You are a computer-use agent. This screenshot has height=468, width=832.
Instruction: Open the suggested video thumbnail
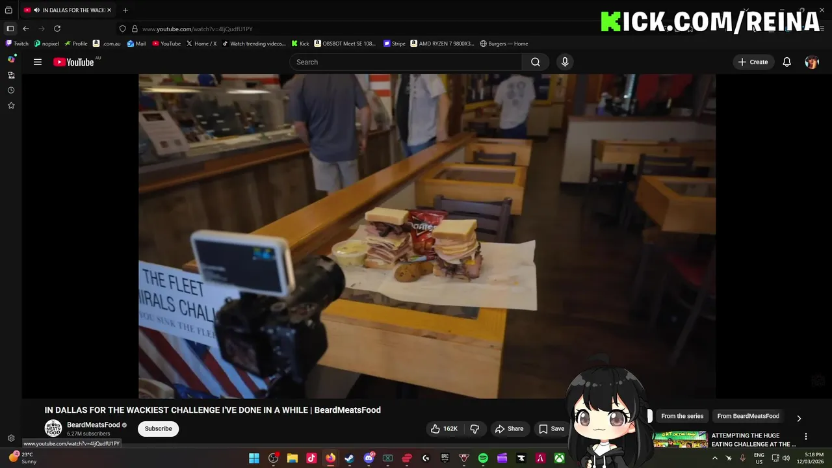[681, 440]
